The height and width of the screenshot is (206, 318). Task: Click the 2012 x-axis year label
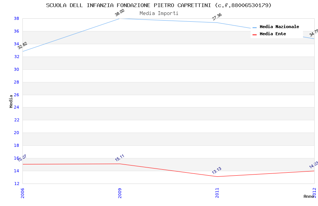point(315,193)
